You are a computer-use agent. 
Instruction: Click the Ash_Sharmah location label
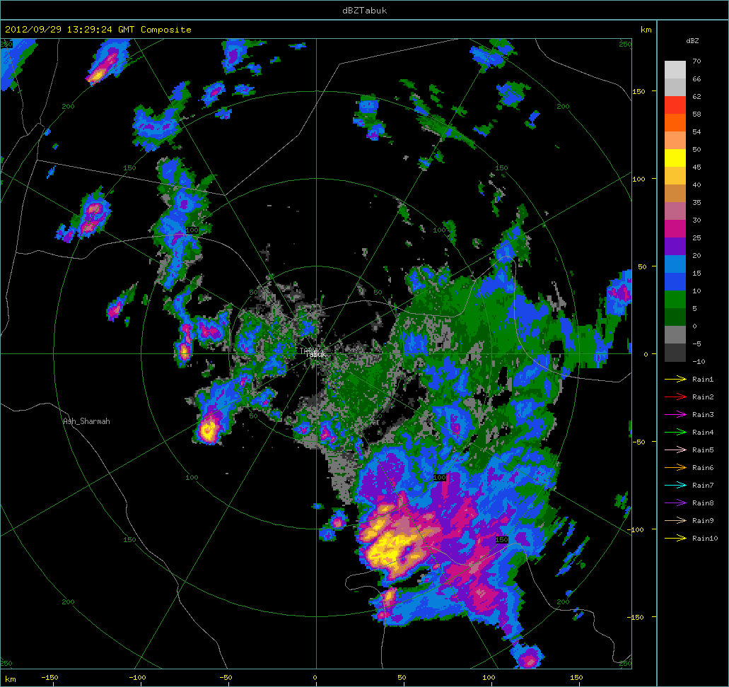point(86,421)
